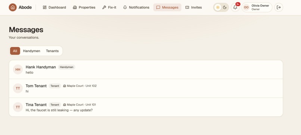Switch to light mode sun icon

(218, 7)
